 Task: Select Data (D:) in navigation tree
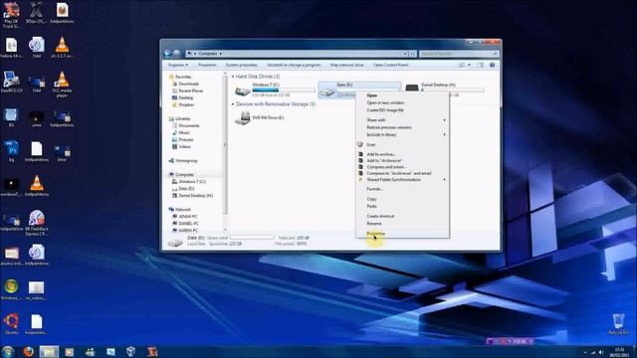click(186, 189)
